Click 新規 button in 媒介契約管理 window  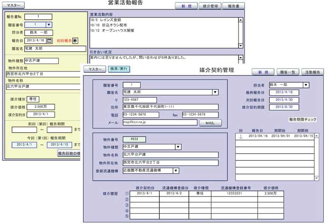click(263, 72)
